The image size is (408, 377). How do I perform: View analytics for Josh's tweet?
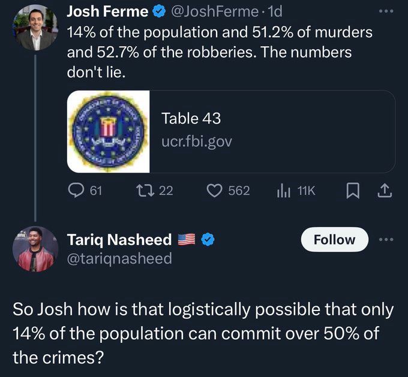tap(282, 191)
